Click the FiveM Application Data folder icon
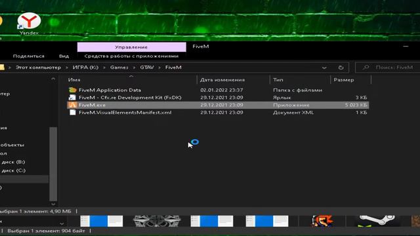 (x=72, y=90)
